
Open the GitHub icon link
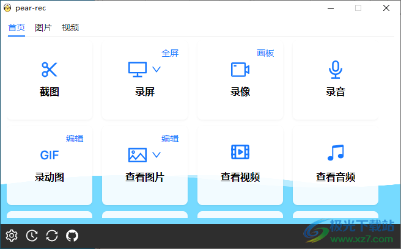click(72, 236)
